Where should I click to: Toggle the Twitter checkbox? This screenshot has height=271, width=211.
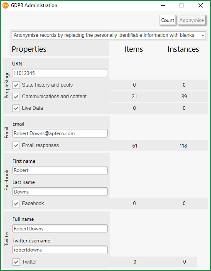pyautogui.click(x=16, y=262)
